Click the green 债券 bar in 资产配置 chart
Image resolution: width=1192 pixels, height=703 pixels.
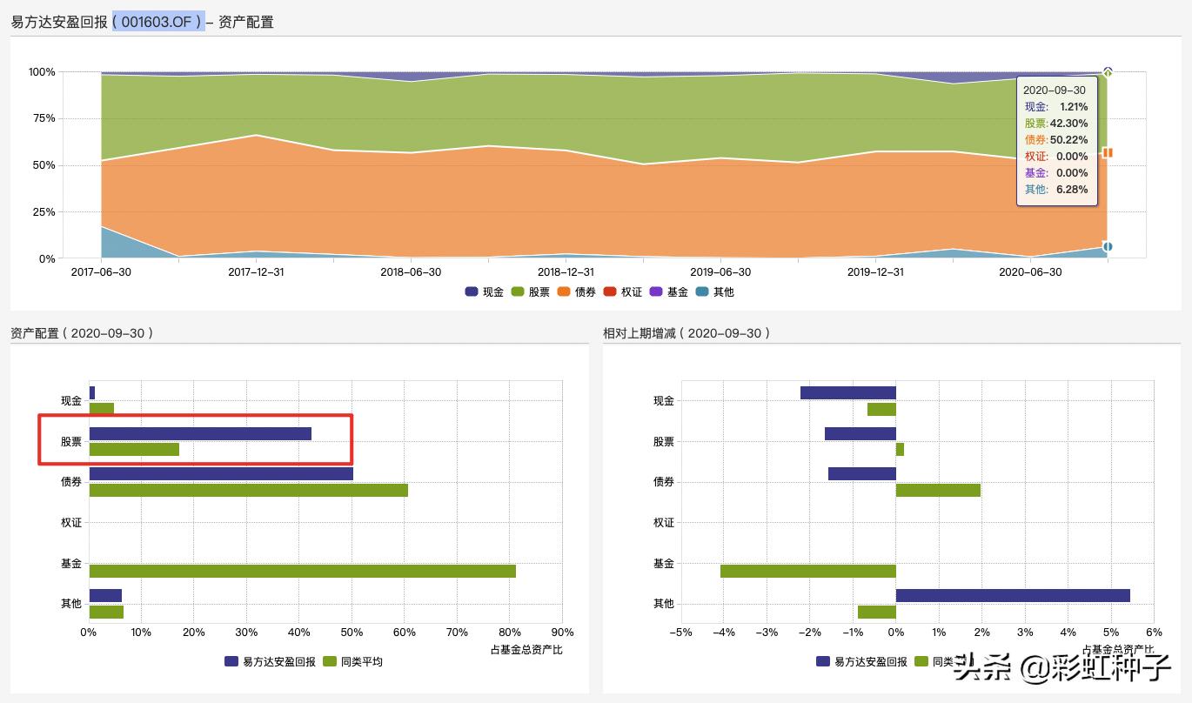(x=249, y=490)
